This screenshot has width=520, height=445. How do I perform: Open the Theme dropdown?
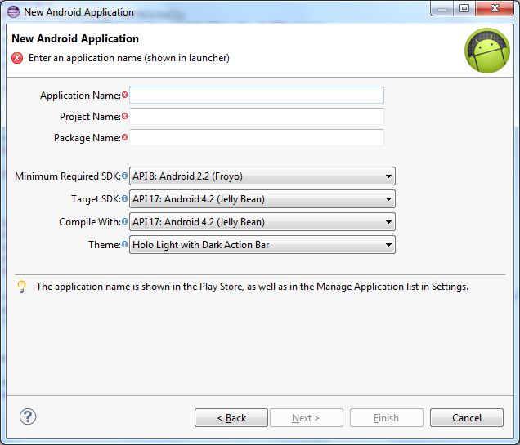pos(262,245)
